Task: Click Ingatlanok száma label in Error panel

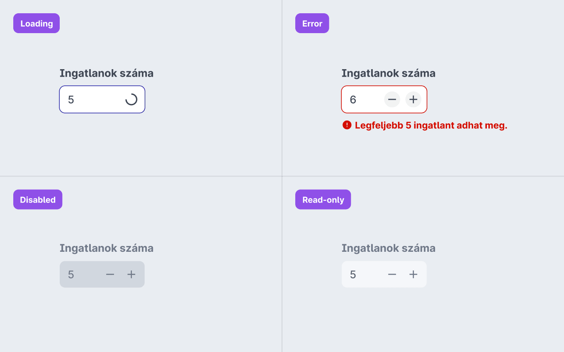Action: tap(389, 73)
